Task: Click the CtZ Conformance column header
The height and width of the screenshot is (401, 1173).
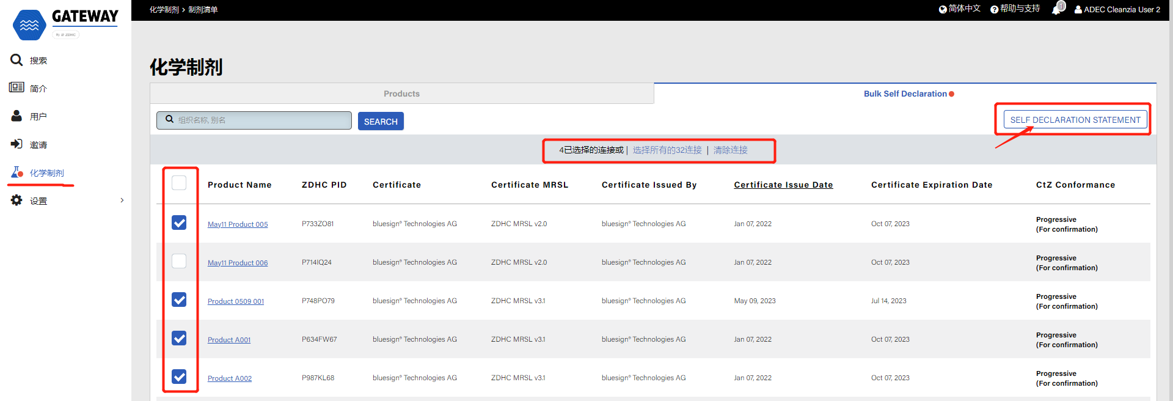Action: [x=1075, y=185]
